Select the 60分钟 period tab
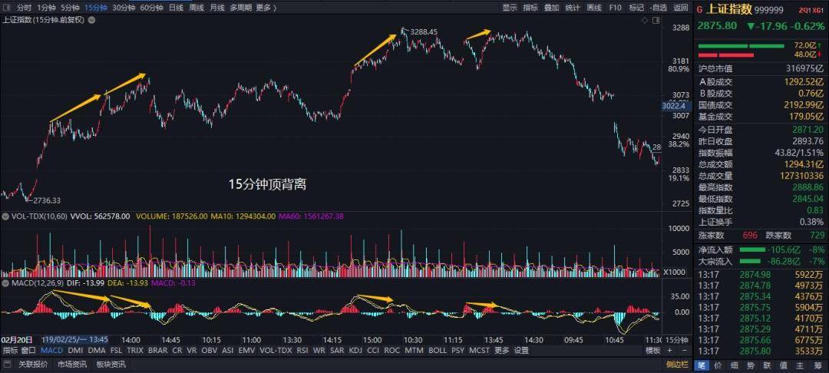The height and width of the screenshot is (373, 829). point(152,8)
